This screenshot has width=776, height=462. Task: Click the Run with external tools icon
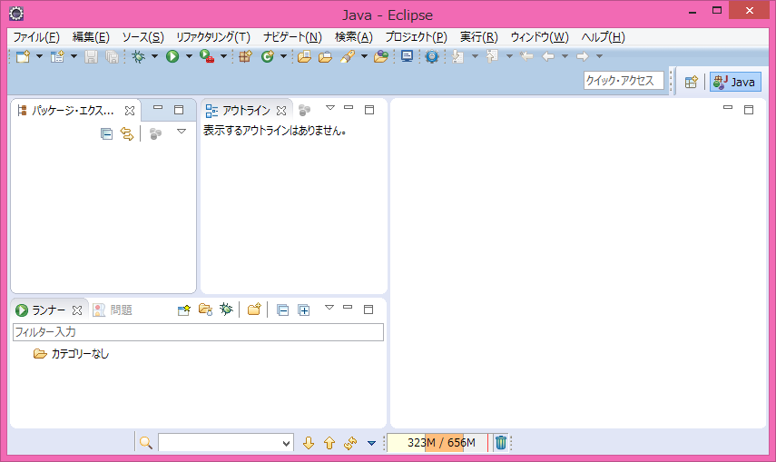[x=207, y=56]
